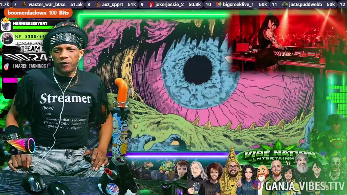Click axz_spprt avatar in top ticker
This screenshot has width=347, height=195.
coord(97,4)
